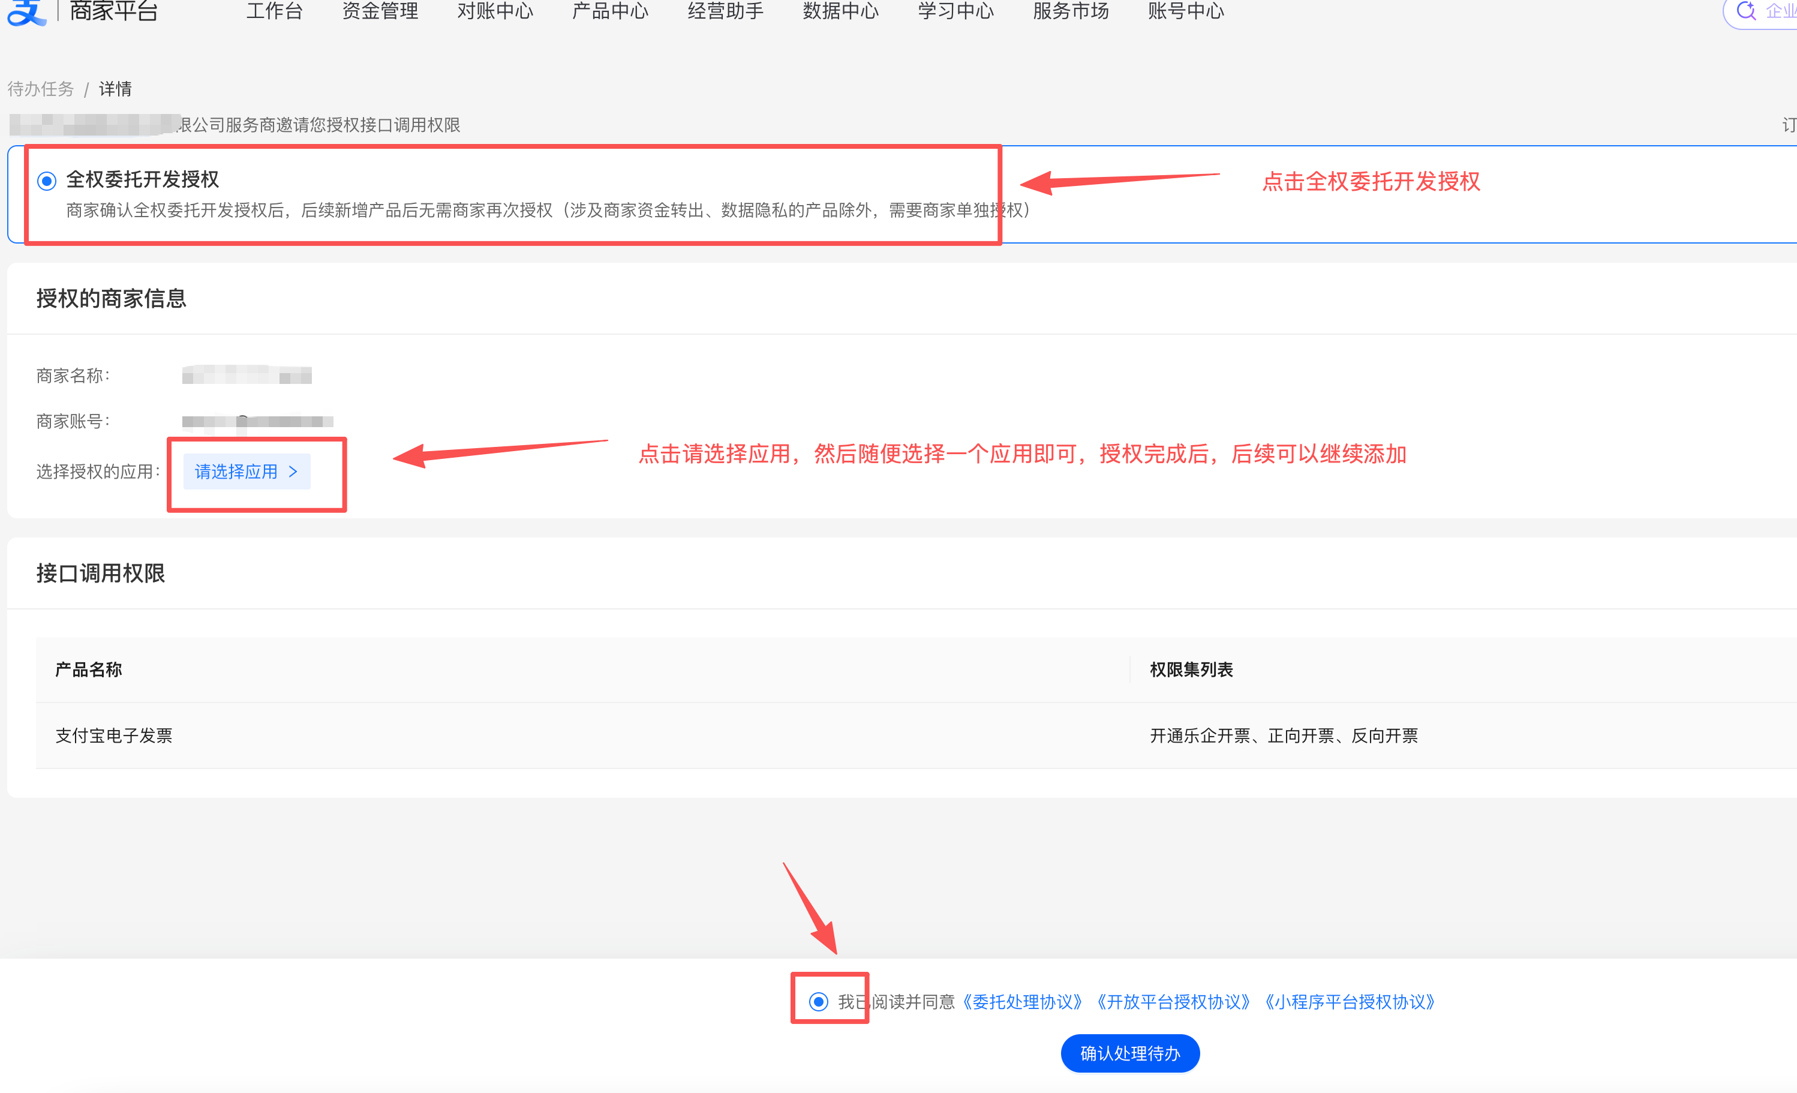The image size is (1797, 1093).
Task: Open the 《小程序平台授权协议》 link
Action: click(1350, 1002)
